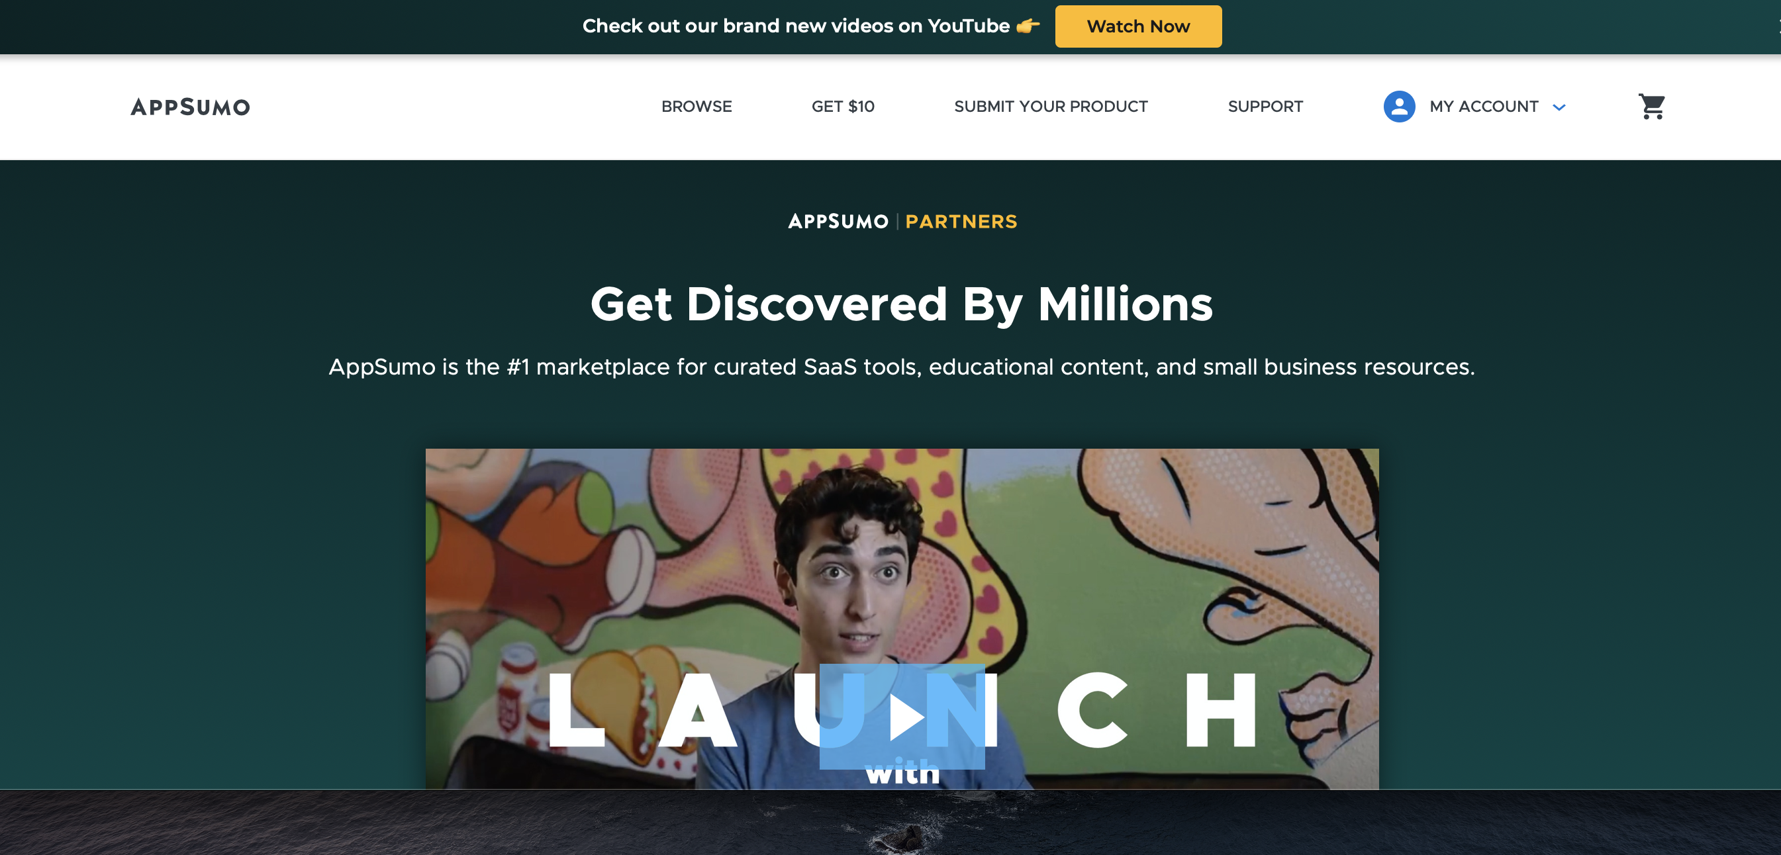Click the AppSumo Partners logo
The height and width of the screenshot is (855, 1781).
click(902, 221)
